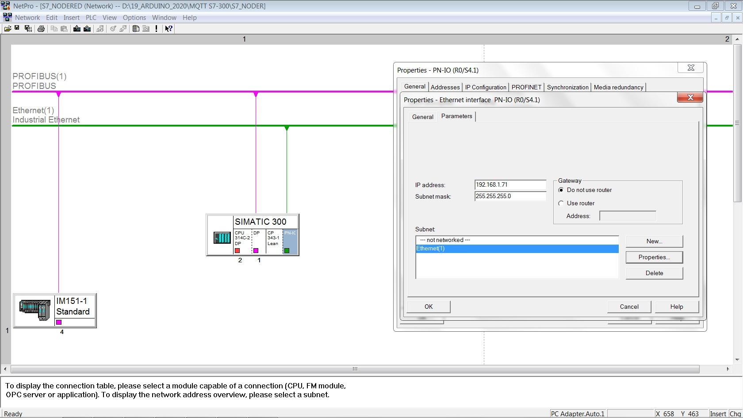This screenshot has width=743, height=418.
Task: Open the Help menu in the menu bar
Action: click(190, 18)
